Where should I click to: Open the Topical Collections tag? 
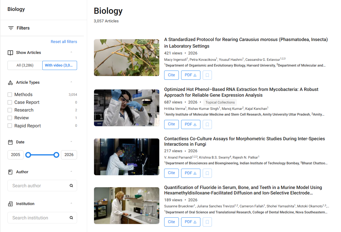click(x=220, y=102)
